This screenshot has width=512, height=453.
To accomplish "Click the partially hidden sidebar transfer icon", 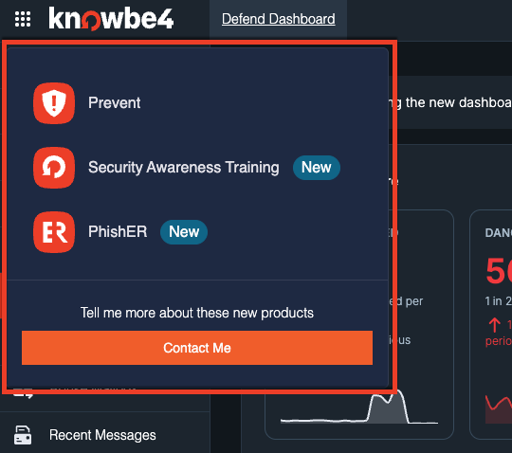I will click(x=23, y=394).
